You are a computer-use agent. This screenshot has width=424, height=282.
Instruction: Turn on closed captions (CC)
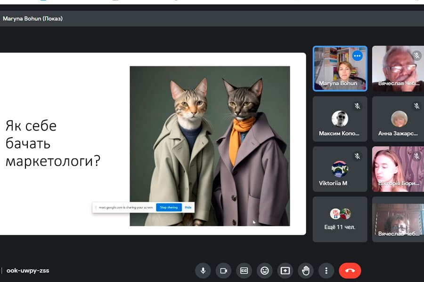tap(244, 270)
